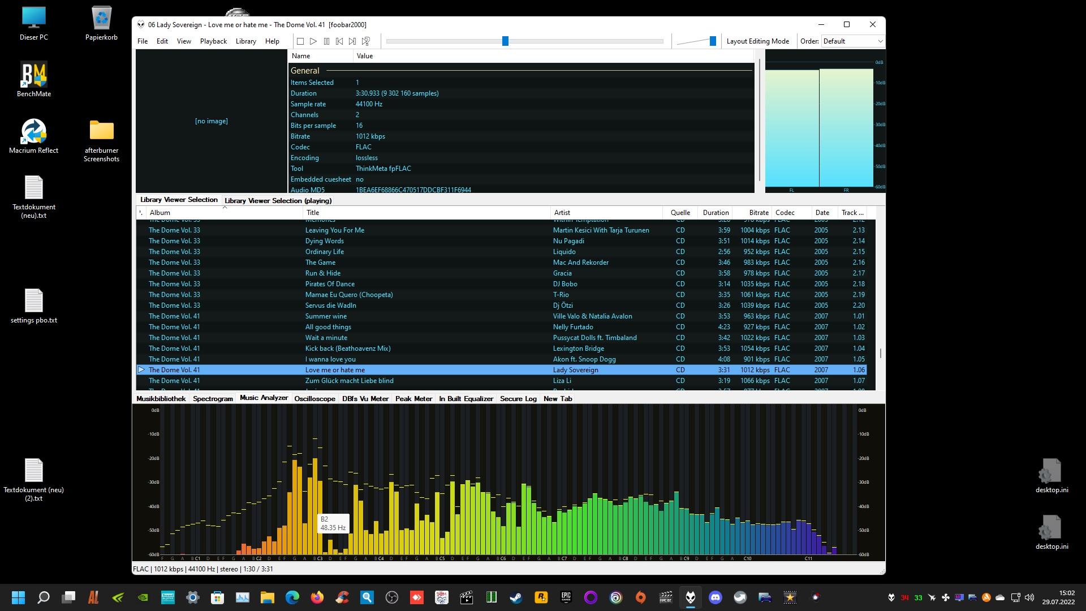The width and height of the screenshot is (1086, 611).
Task: Select Textdokument (neu) (2).txt on desktop
Action: point(34,480)
